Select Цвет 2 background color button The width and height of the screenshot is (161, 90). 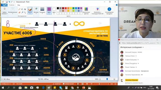coord(54,11)
